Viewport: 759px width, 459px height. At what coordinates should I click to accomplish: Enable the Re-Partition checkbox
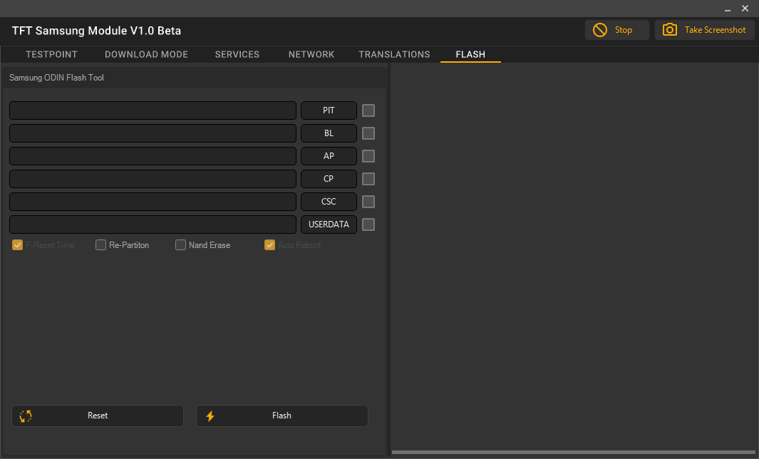click(100, 244)
